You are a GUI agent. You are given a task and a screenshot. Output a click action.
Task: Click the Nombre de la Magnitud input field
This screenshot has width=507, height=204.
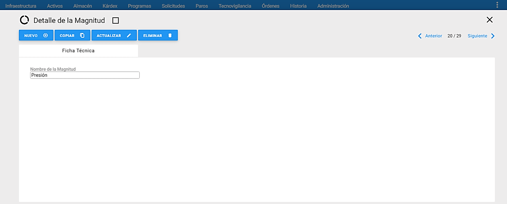[x=85, y=75]
